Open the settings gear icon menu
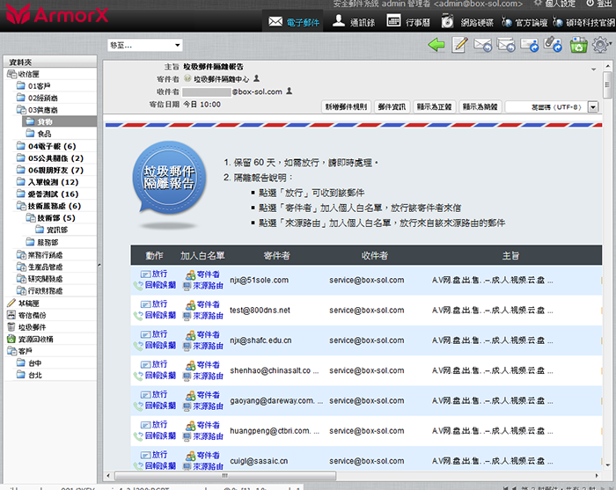 (x=602, y=45)
